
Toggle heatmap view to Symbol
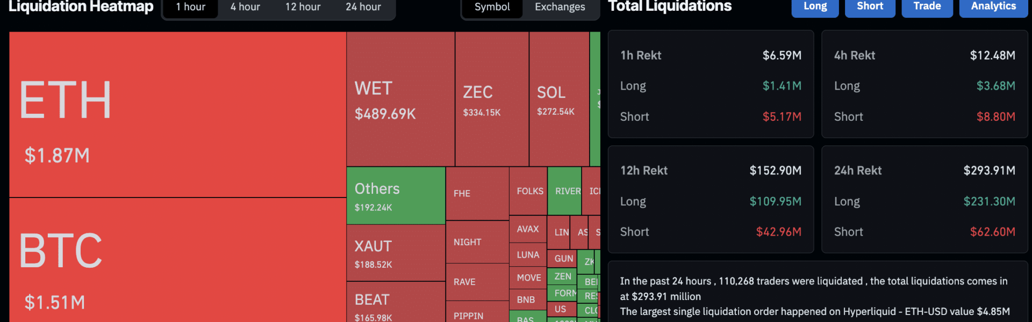coord(492,7)
